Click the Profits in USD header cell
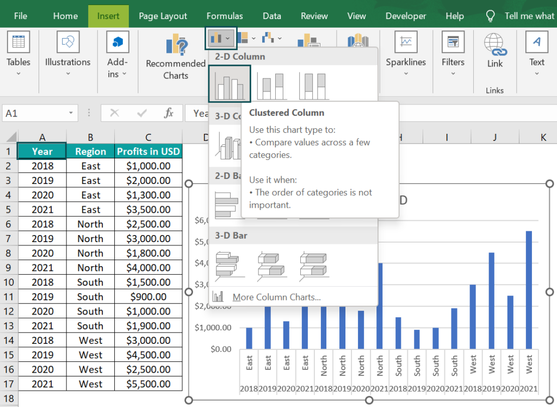Screen dimensions: 557x407 point(148,151)
